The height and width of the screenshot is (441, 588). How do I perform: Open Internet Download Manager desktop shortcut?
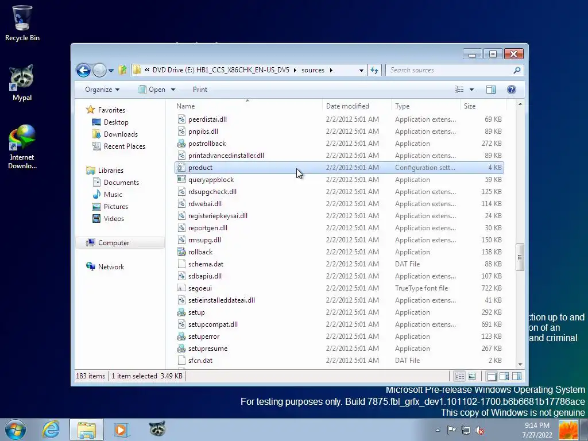(22, 146)
